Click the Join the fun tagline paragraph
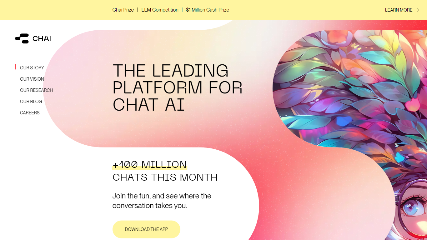Image resolution: width=427 pixels, height=240 pixels. 162,201
